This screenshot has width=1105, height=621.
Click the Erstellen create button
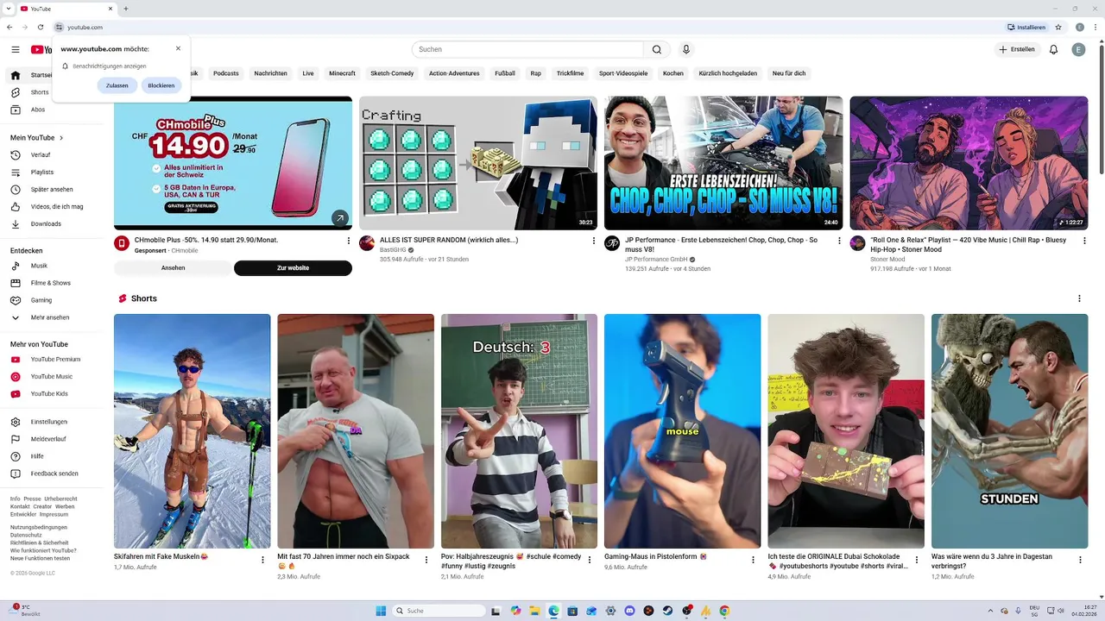(1017, 50)
